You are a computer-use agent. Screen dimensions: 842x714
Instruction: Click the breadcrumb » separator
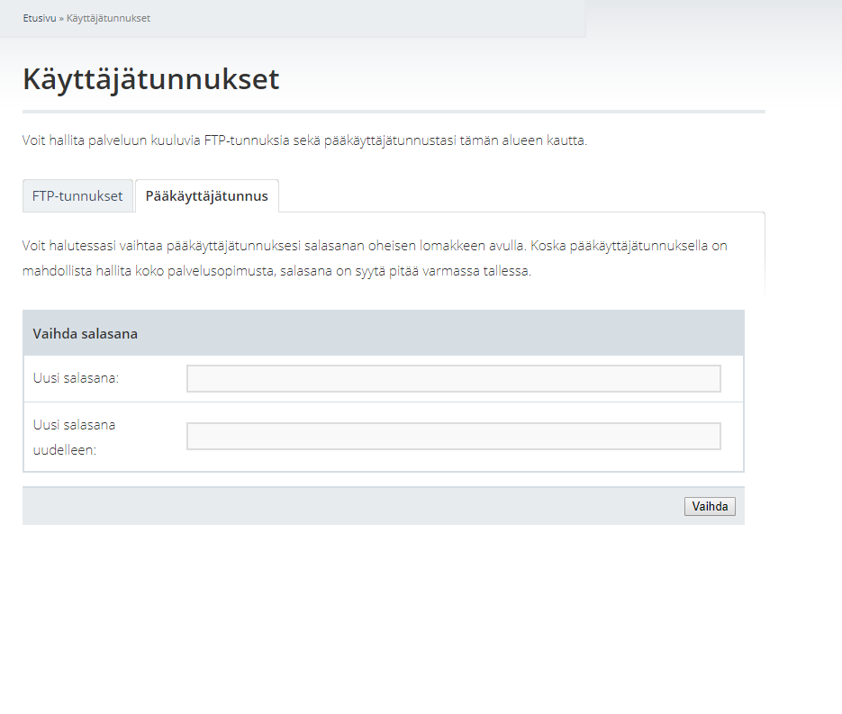61,18
